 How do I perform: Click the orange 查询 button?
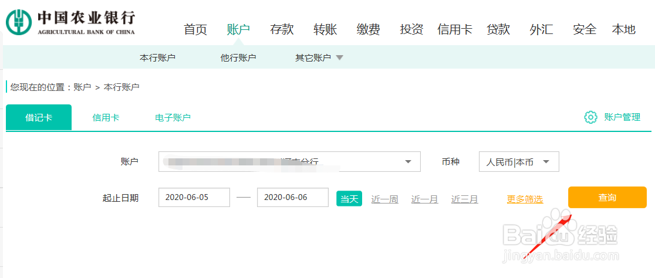click(x=607, y=198)
